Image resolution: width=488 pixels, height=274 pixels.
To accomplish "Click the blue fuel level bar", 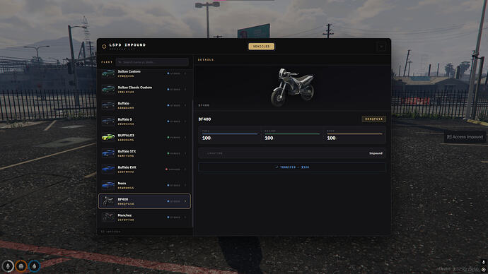I will [x=230, y=134].
